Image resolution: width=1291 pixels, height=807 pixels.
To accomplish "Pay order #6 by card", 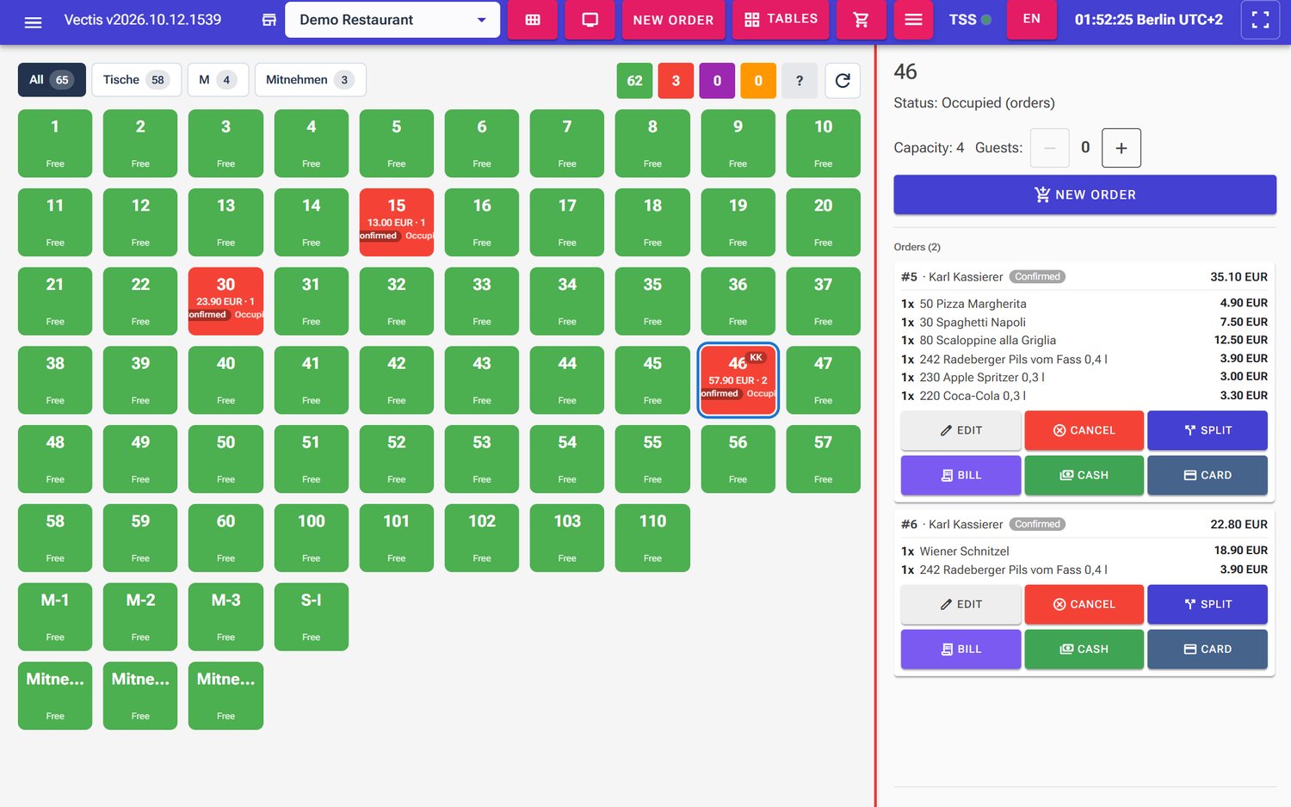I will pos(1208,649).
